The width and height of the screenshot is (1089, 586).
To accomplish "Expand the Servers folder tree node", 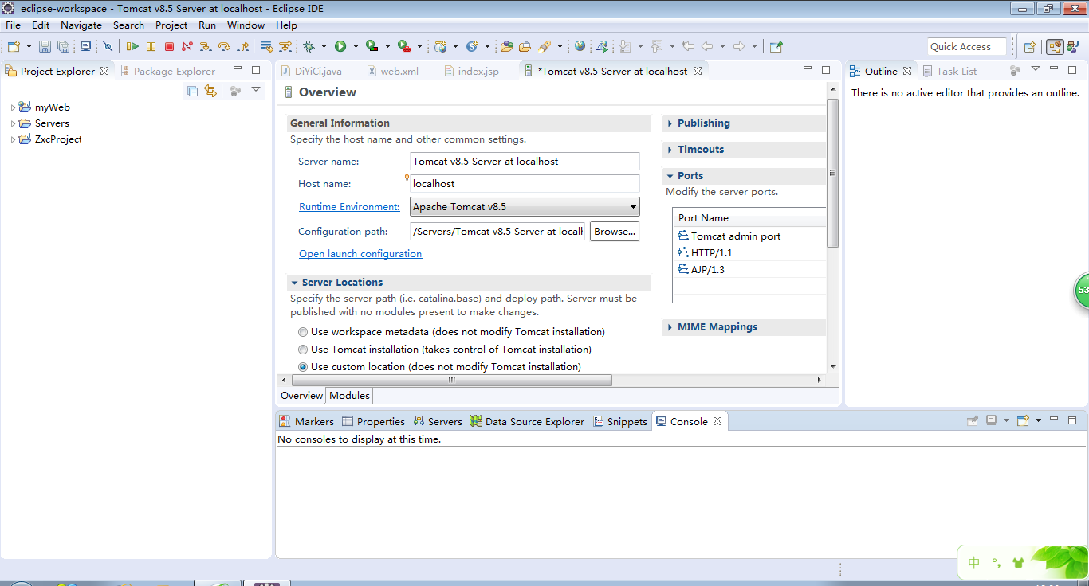I will [13, 123].
